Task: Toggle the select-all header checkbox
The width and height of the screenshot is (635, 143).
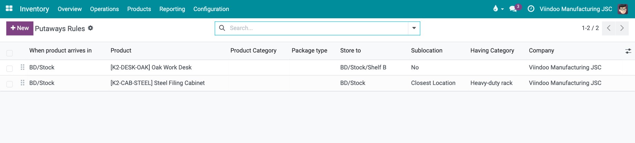Action: click(x=10, y=53)
